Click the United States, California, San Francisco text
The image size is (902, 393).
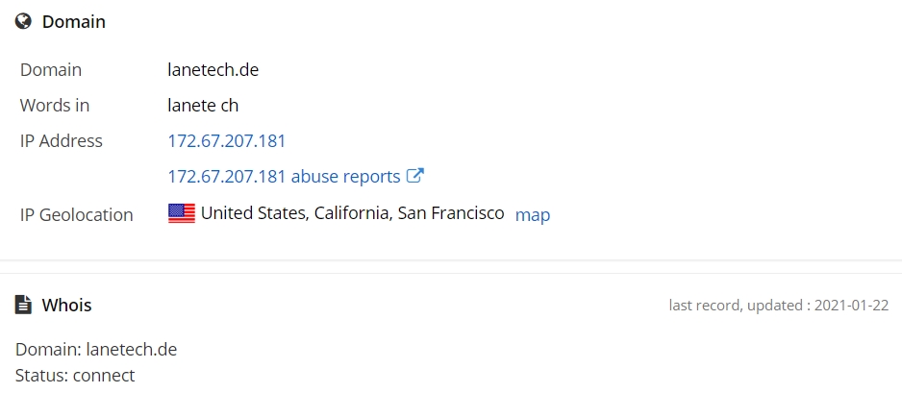coord(353,213)
